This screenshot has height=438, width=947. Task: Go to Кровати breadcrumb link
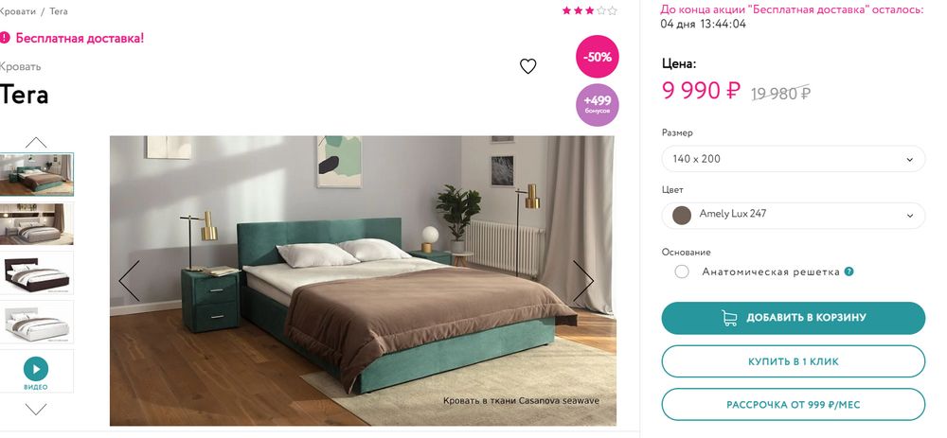coord(17,11)
